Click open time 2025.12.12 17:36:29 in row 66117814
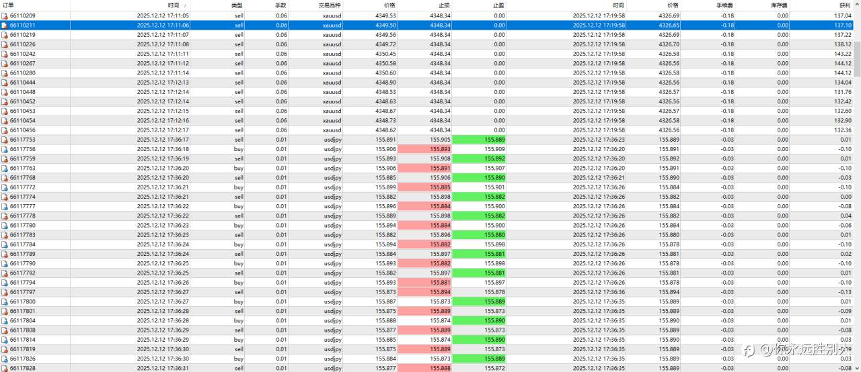This screenshot has height=372, width=861. 163,340
